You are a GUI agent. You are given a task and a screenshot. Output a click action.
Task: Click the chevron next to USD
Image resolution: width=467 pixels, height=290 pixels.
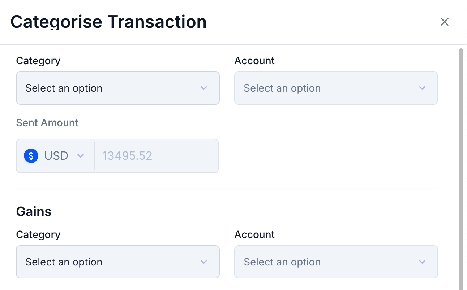click(x=80, y=156)
